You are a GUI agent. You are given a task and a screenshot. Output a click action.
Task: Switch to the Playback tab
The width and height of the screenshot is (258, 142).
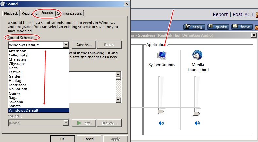pyautogui.click(x=11, y=13)
